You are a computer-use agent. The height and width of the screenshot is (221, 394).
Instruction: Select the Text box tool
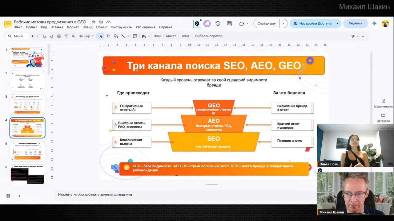108,36
